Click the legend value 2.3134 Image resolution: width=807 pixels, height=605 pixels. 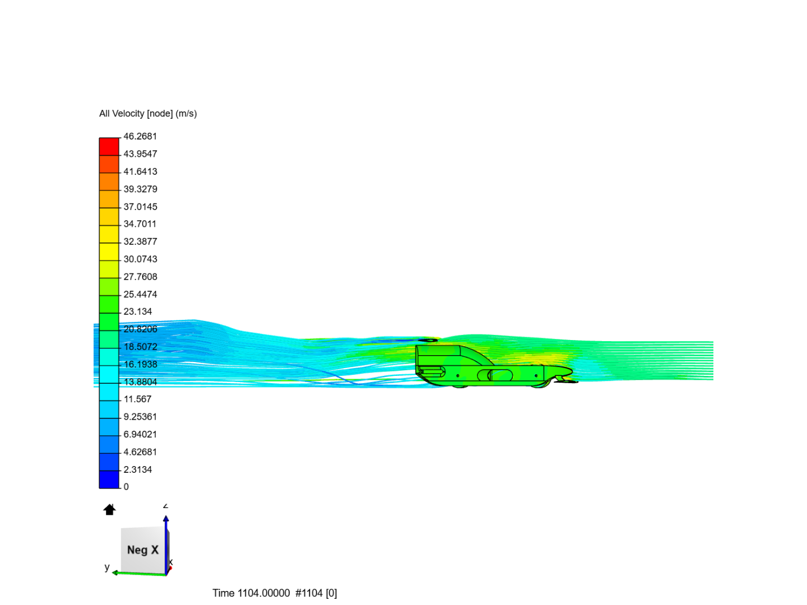coord(138,469)
